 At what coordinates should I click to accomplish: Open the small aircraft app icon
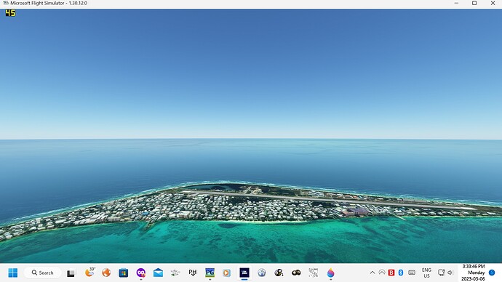tap(175, 273)
